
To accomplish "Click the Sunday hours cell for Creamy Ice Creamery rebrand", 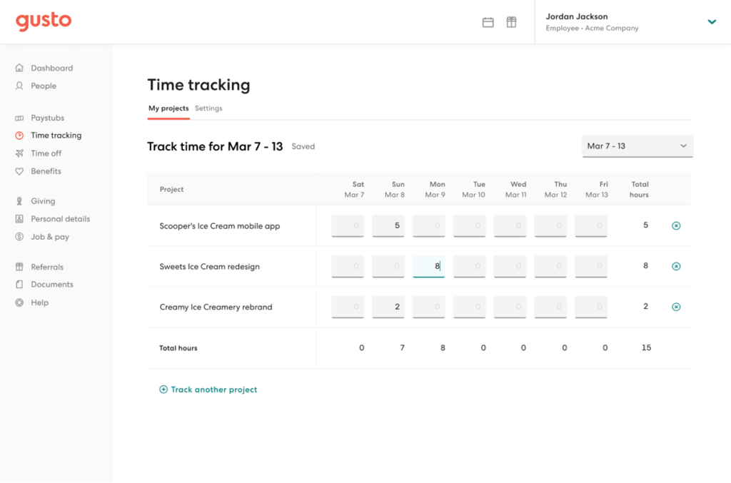I will 388,306.
